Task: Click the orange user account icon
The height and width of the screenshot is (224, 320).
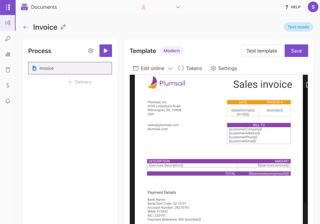Action: [144, 7]
